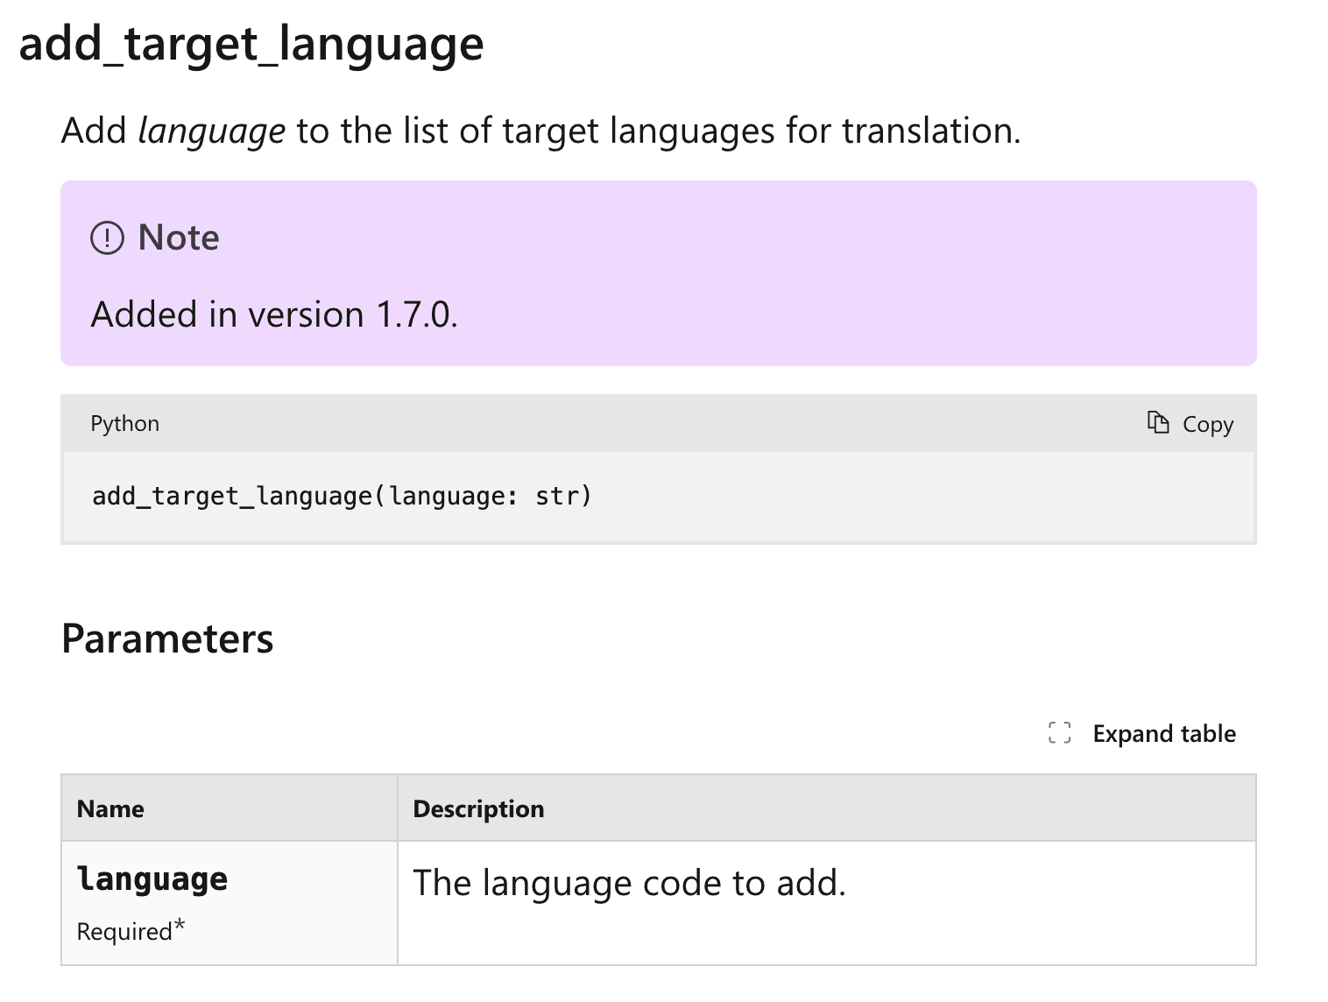The width and height of the screenshot is (1328, 1002).
Task: Select the Expand table text button
Action: click(1163, 733)
